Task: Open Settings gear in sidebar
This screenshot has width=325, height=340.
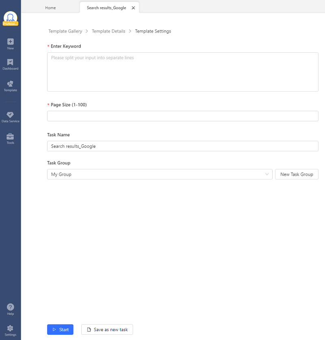Action: coord(11,330)
